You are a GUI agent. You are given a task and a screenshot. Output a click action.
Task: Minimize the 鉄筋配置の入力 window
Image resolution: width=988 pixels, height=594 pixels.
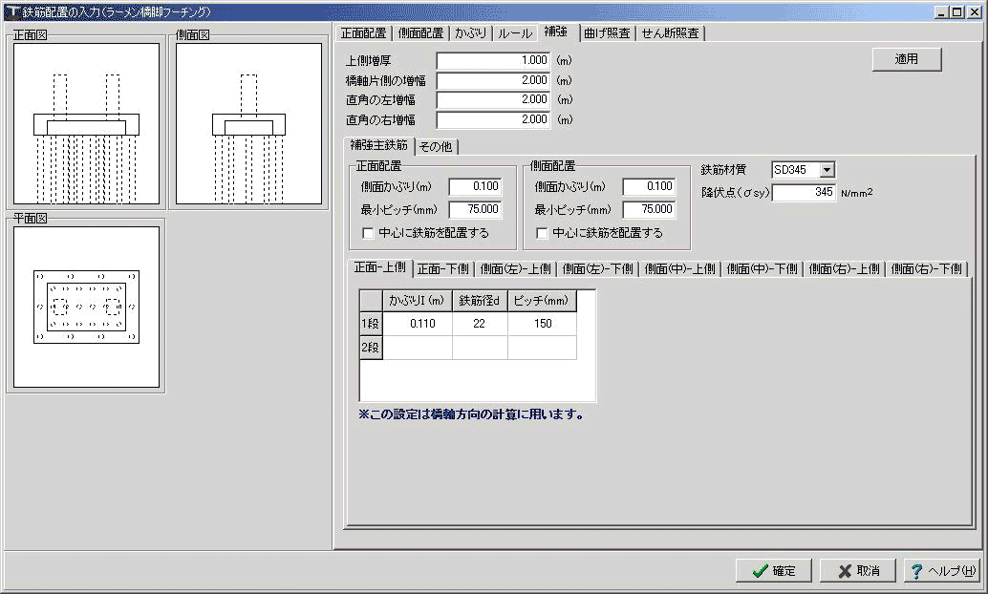click(x=942, y=11)
